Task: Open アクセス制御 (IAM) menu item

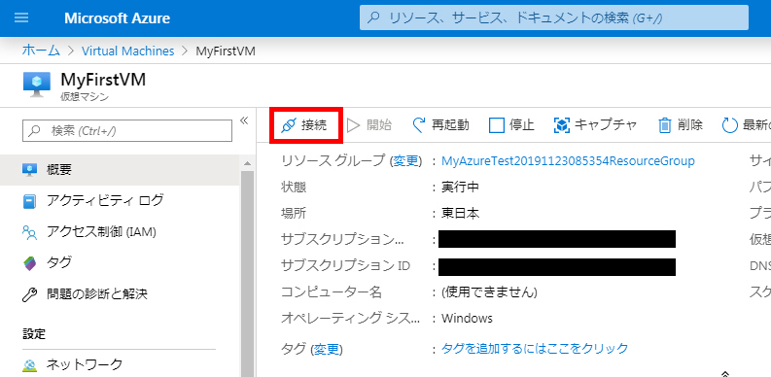Action: coord(120,232)
